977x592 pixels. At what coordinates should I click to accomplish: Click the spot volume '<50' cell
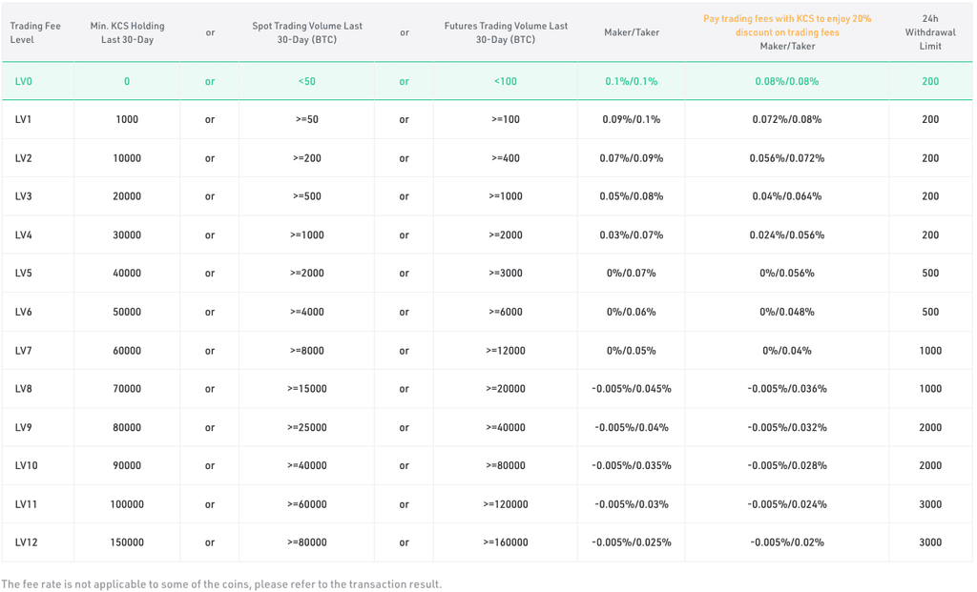(306, 82)
